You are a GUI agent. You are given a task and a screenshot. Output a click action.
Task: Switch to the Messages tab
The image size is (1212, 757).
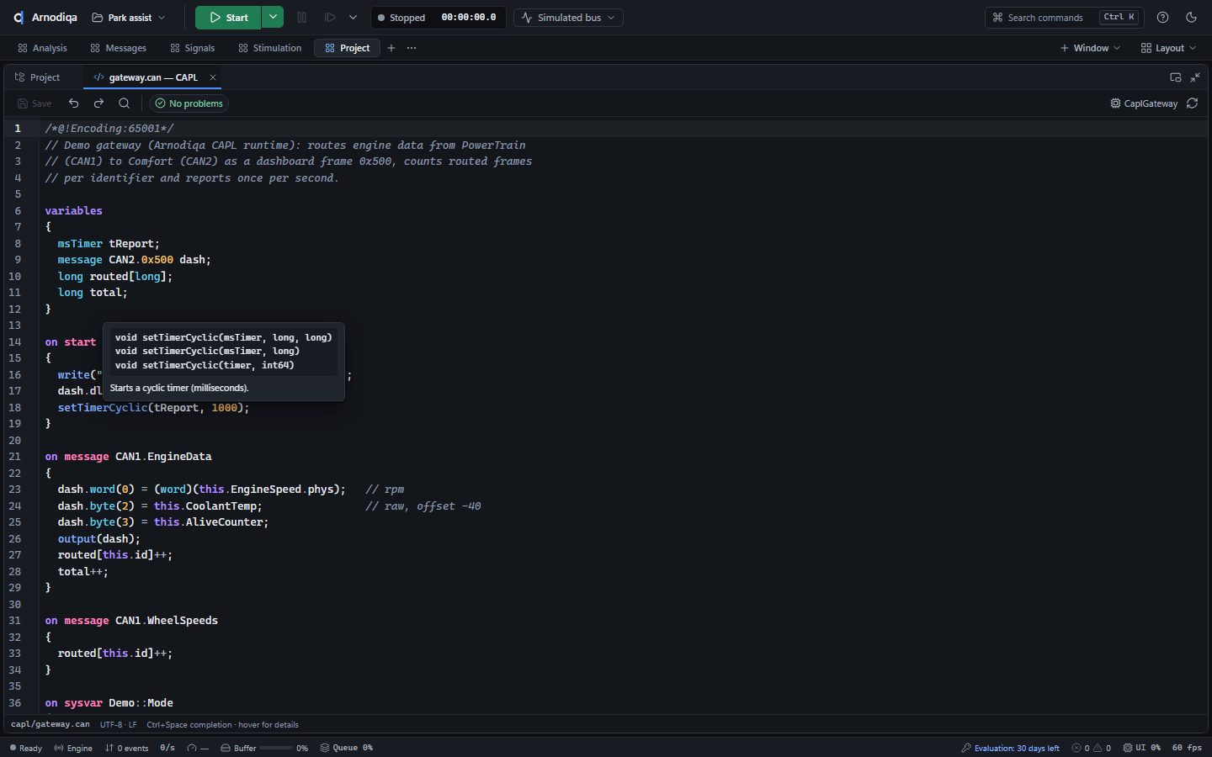[119, 48]
